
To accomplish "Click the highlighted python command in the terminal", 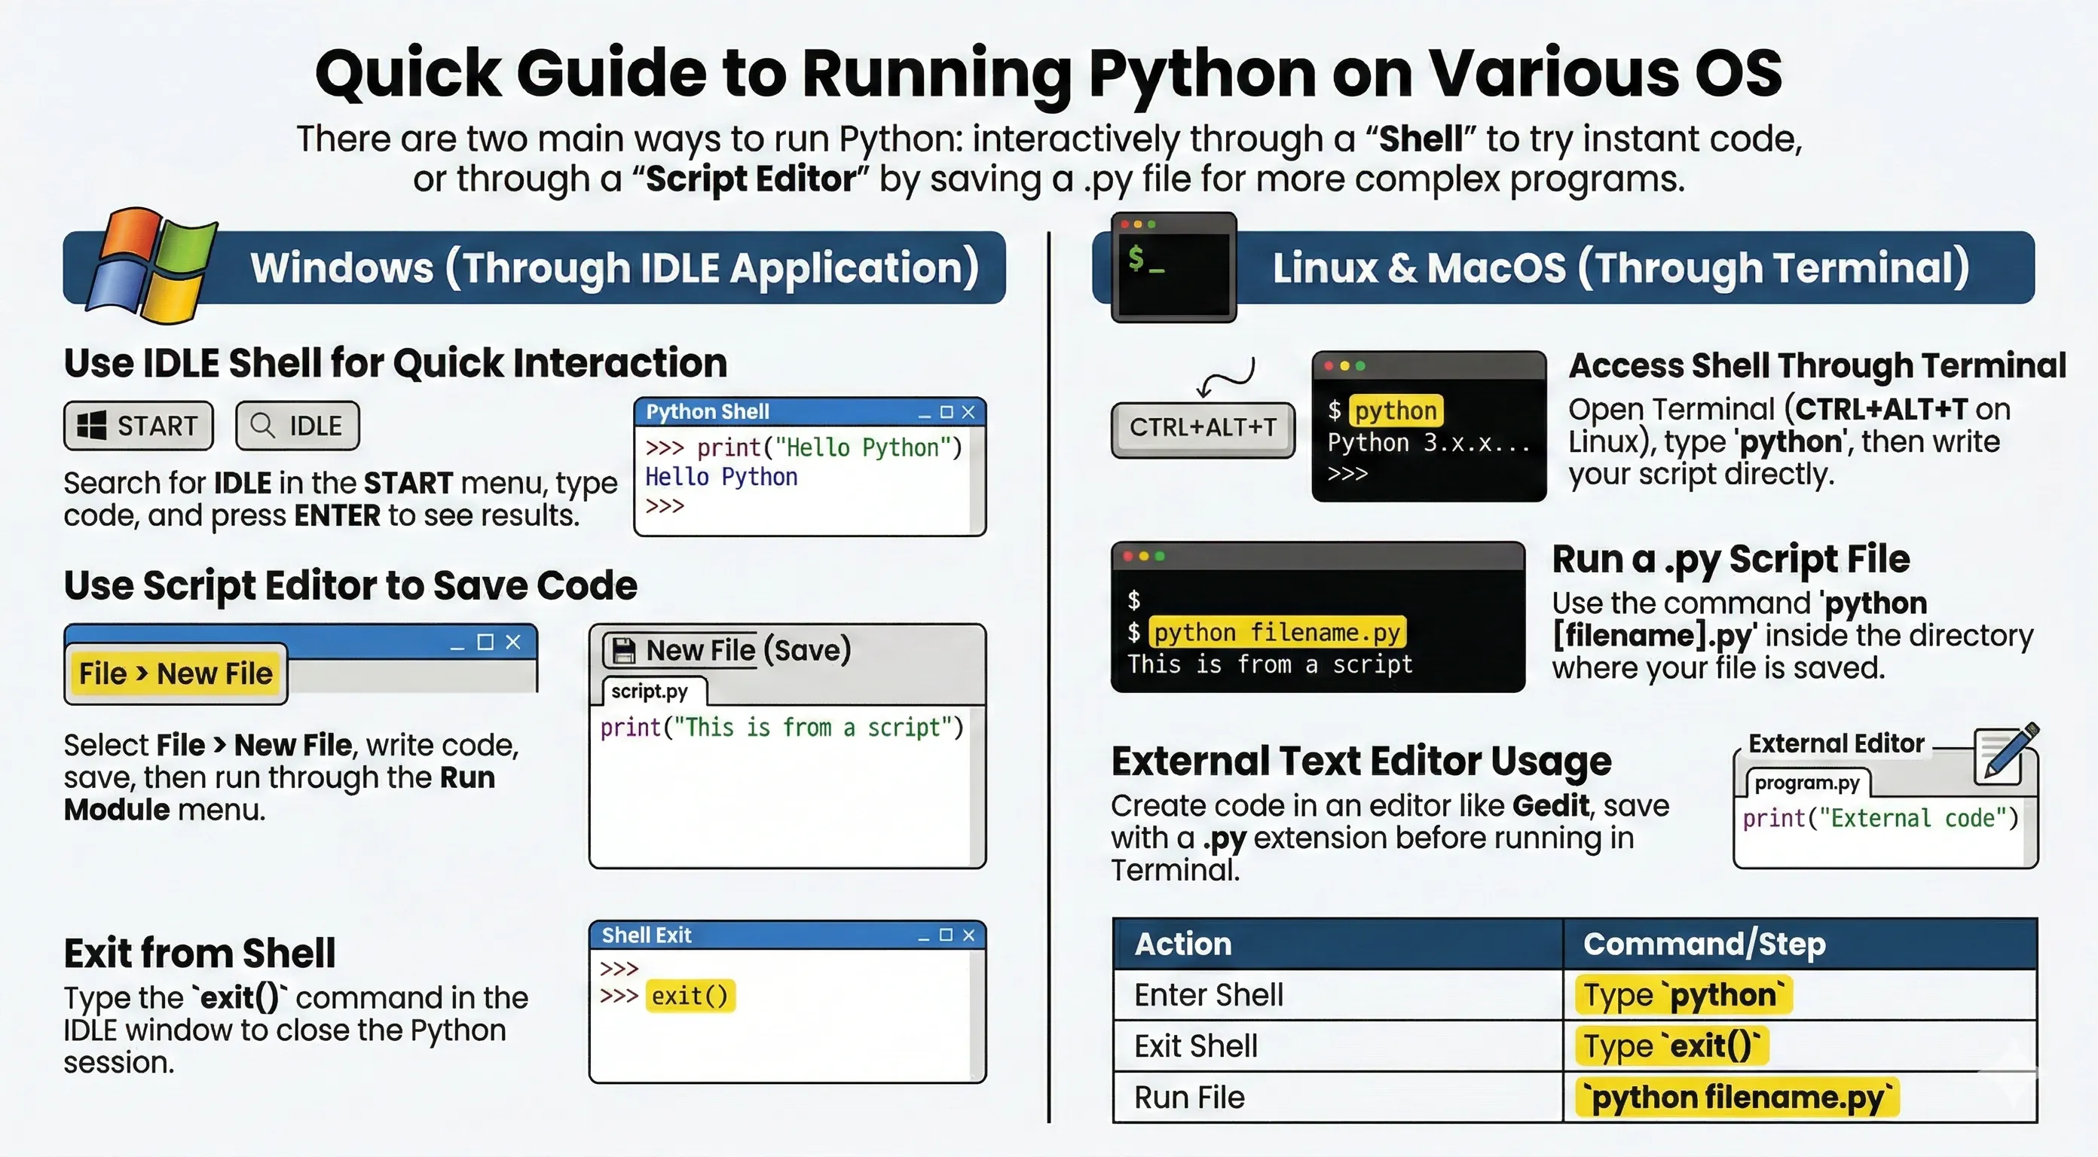I will click(1396, 411).
